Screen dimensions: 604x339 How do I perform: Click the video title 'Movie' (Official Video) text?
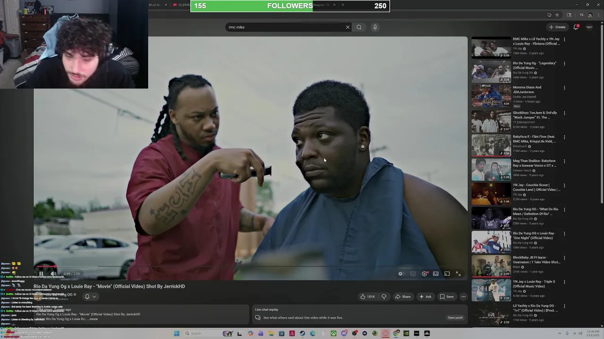109,286
